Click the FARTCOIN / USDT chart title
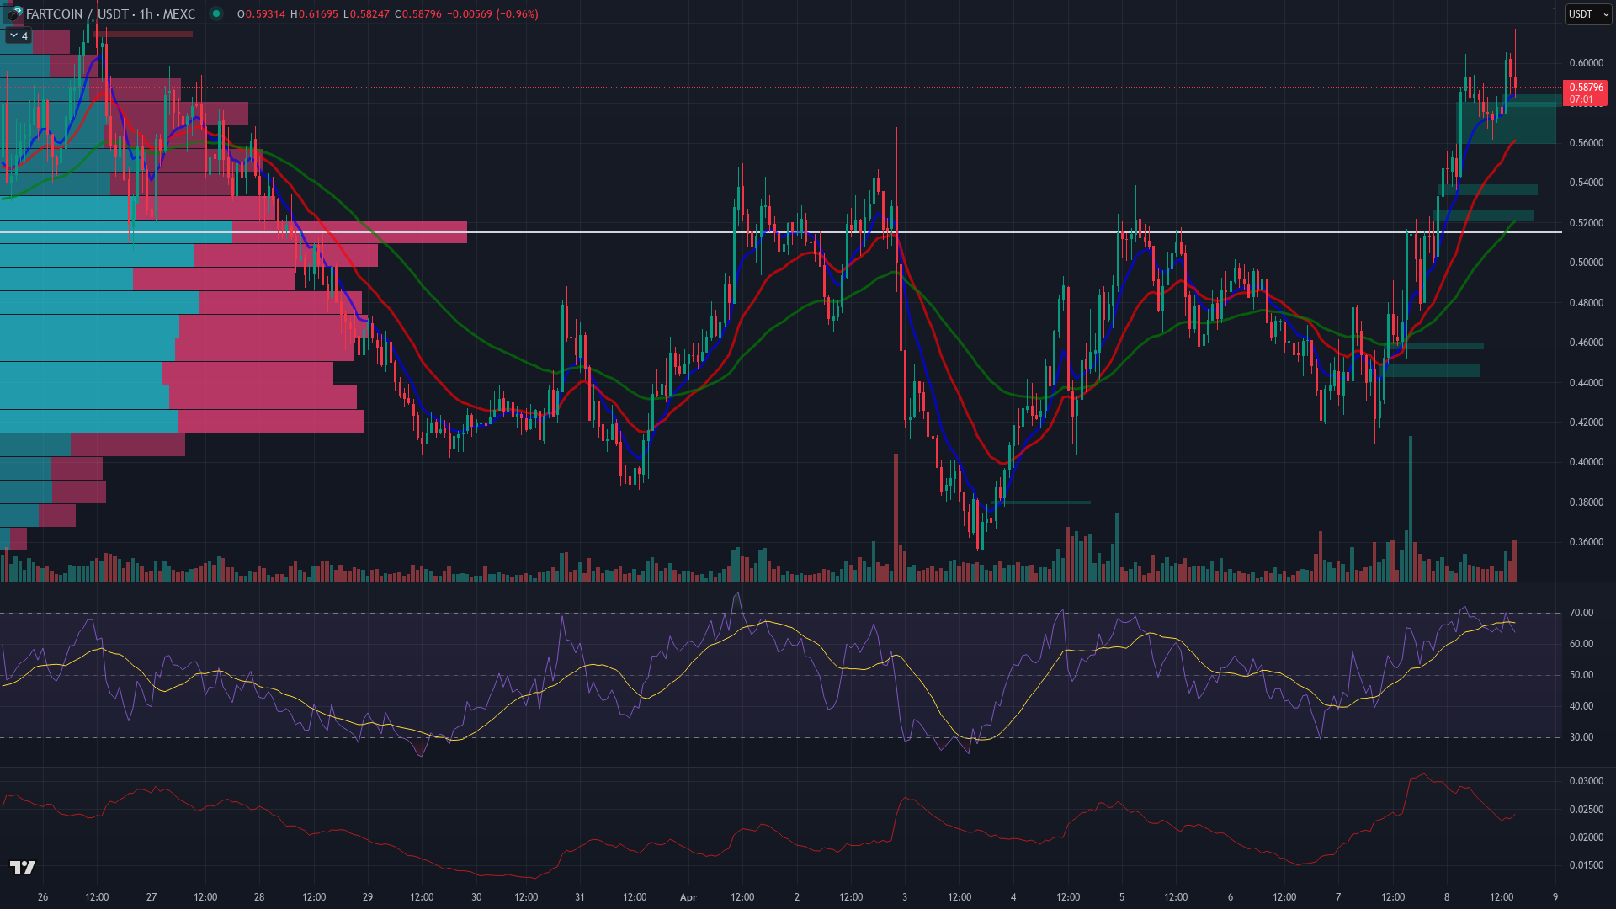 (110, 13)
